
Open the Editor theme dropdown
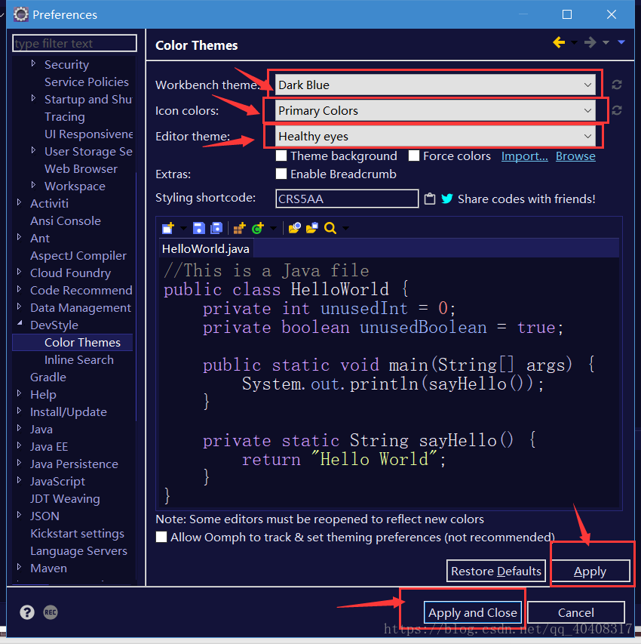point(435,136)
